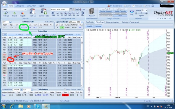The image size is (175, 109).
Task: Select the Single Calendar strategy
Action: (120, 14)
